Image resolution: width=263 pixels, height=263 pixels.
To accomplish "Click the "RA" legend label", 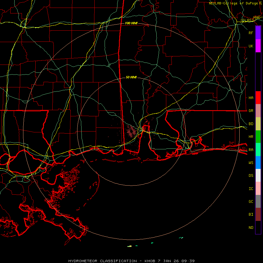I will tap(251, 150).
